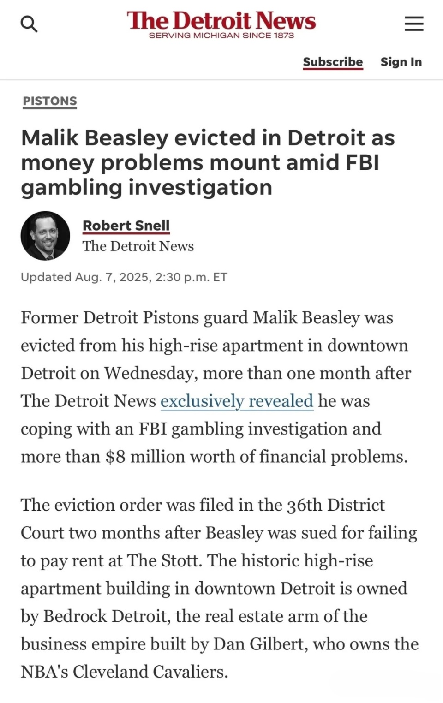443x703 pixels.
Task: Click the Malik Beasley evicted headline
Action: [x=208, y=162]
